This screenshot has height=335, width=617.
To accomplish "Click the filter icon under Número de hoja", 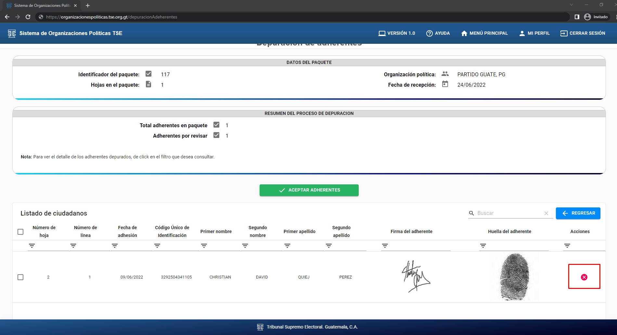I will pos(32,246).
